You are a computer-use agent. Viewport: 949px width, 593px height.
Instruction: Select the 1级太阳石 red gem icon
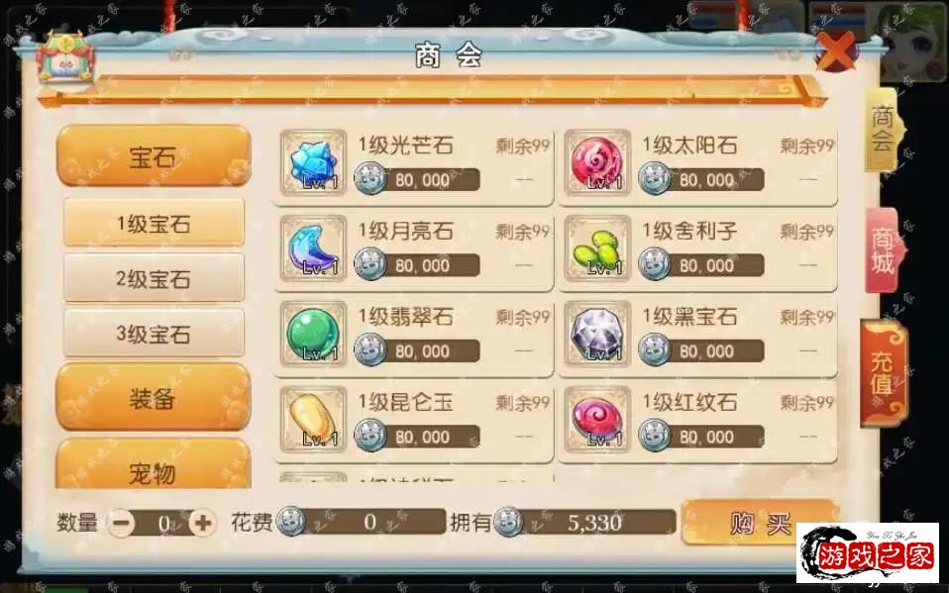pyautogui.click(x=597, y=162)
